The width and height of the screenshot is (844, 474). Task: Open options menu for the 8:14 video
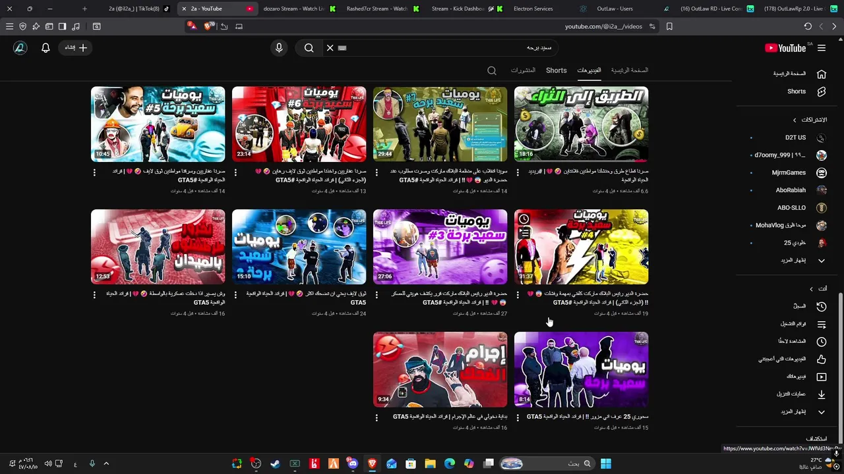[x=518, y=418]
